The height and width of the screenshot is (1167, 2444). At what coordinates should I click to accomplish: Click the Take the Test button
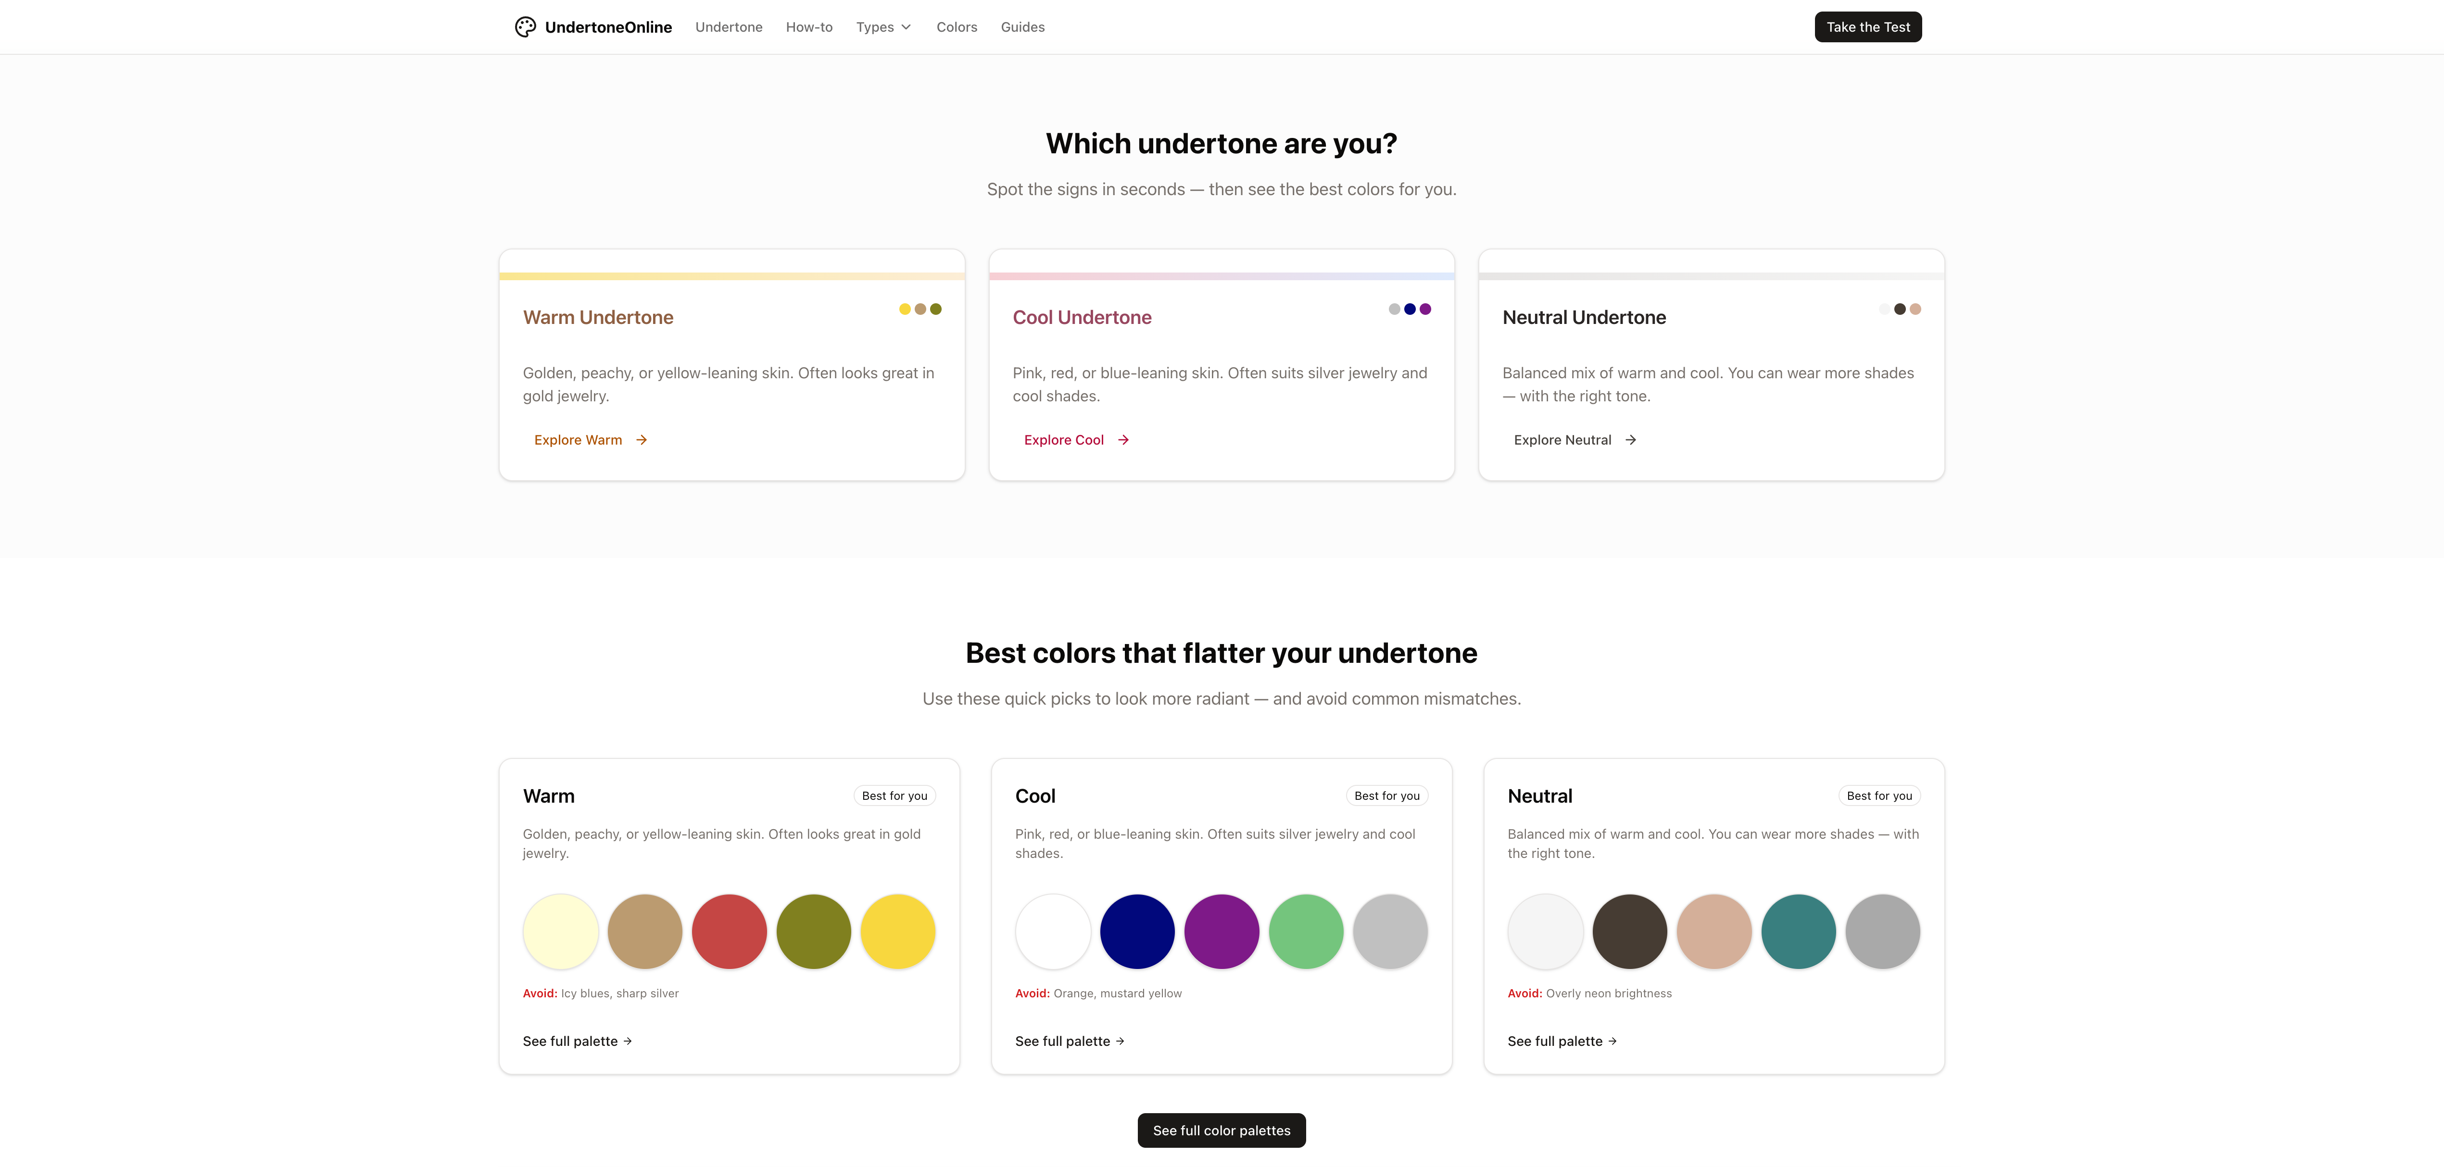1866,26
